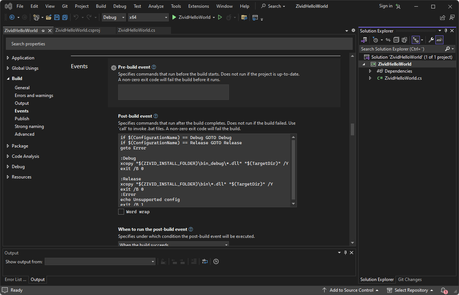Switch to the ZividHelloWorld.csproj tab
The image size is (459, 295).
point(78,30)
